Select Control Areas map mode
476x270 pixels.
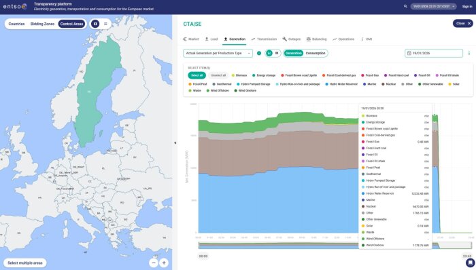71,24
